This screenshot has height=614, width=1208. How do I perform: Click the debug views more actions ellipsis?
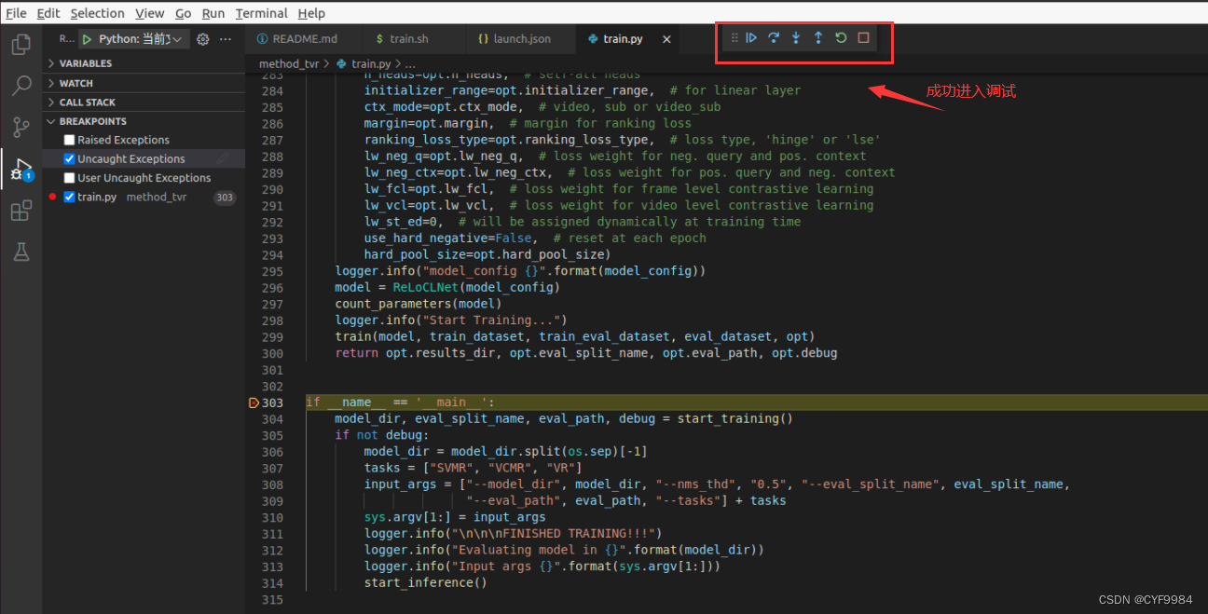pyautogui.click(x=226, y=39)
